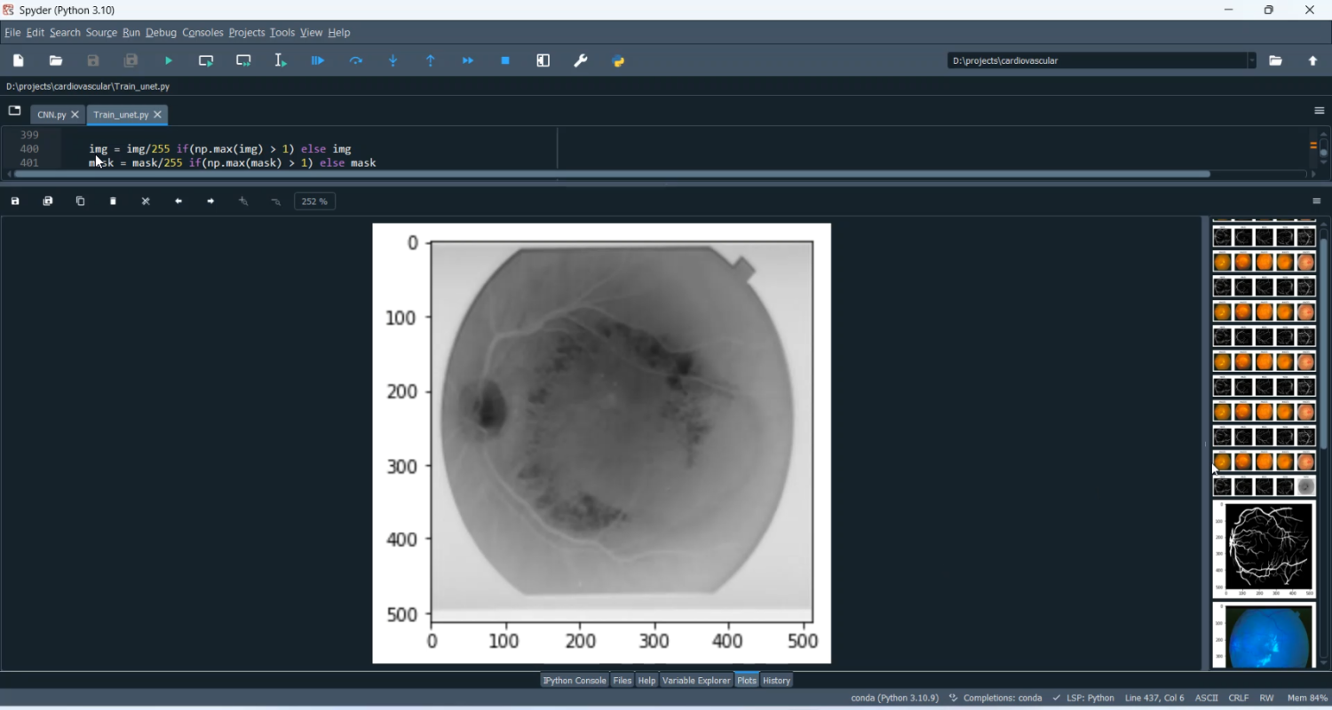This screenshot has height=710, width=1332.
Task: Toggle maximize current pane
Action: pyautogui.click(x=543, y=61)
